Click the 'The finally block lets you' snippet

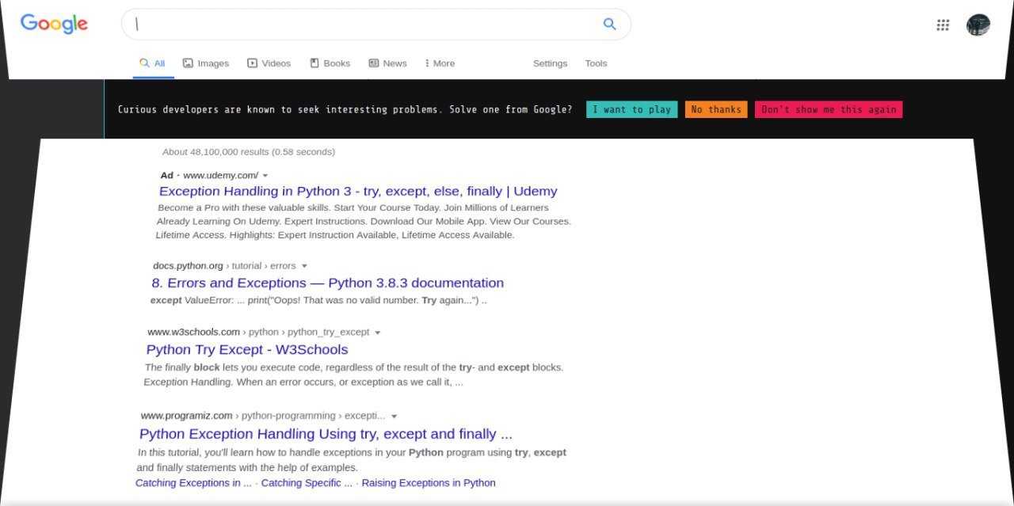pos(354,375)
